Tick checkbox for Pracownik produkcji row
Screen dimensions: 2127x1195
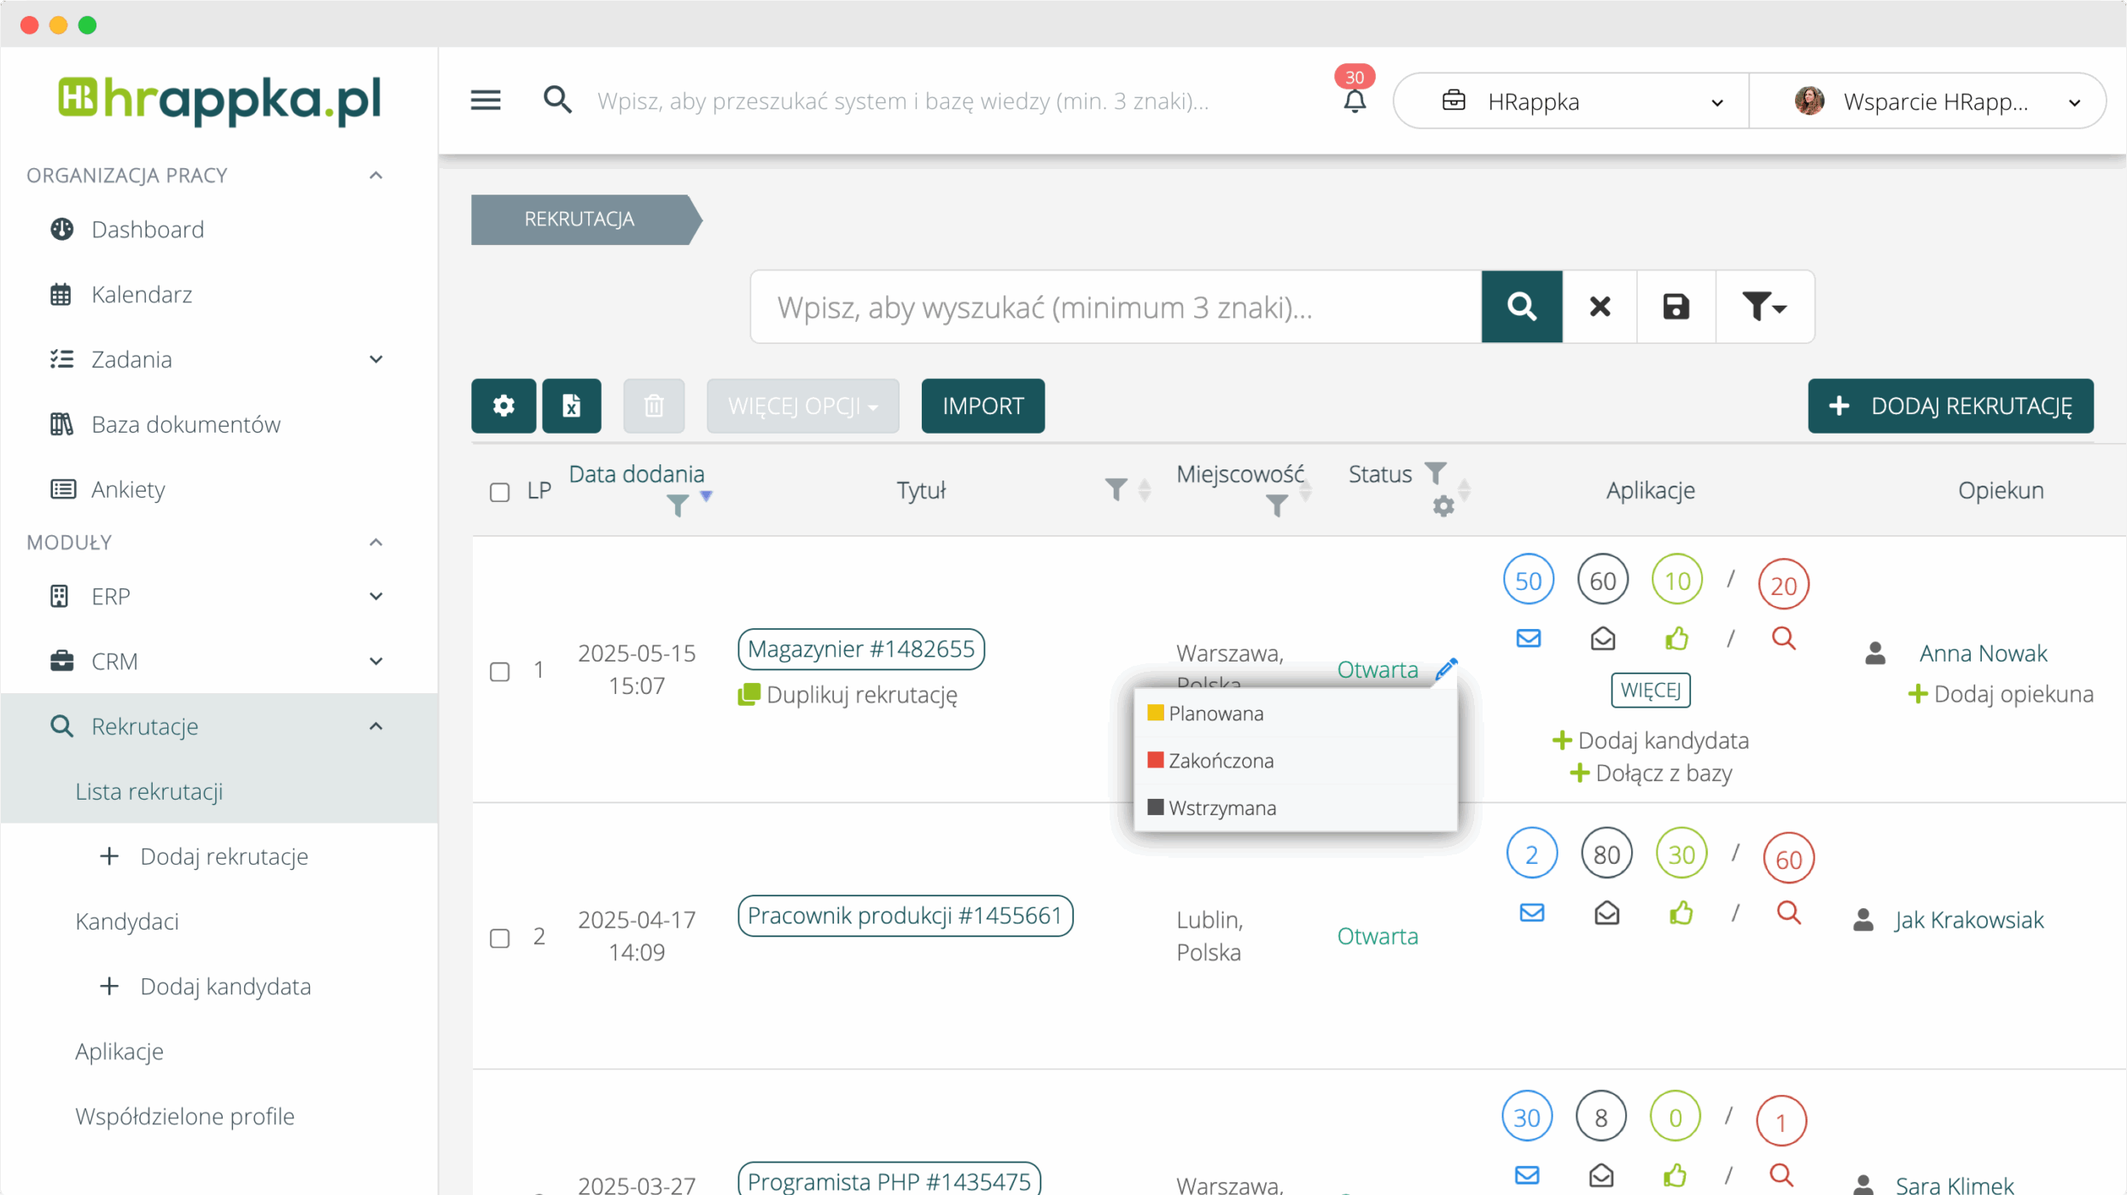click(499, 937)
